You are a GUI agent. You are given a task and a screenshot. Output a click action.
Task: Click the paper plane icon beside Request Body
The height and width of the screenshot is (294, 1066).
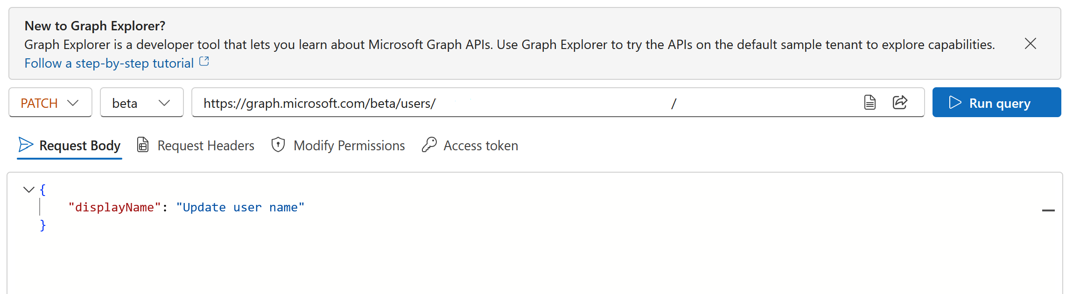point(26,145)
